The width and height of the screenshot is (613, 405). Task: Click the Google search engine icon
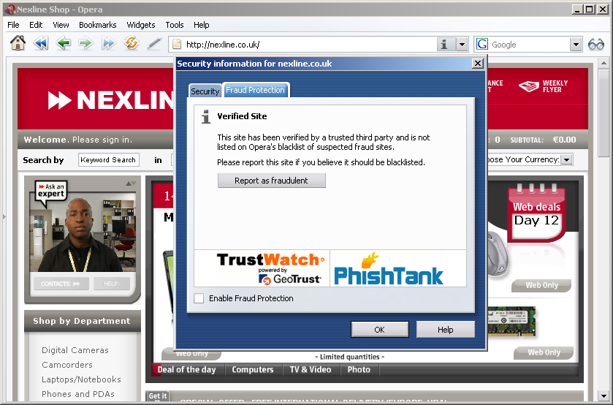482,44
